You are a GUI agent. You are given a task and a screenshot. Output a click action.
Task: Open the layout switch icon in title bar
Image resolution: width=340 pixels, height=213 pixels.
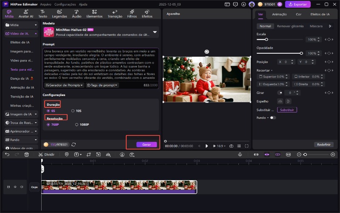[x=227, y=4]
